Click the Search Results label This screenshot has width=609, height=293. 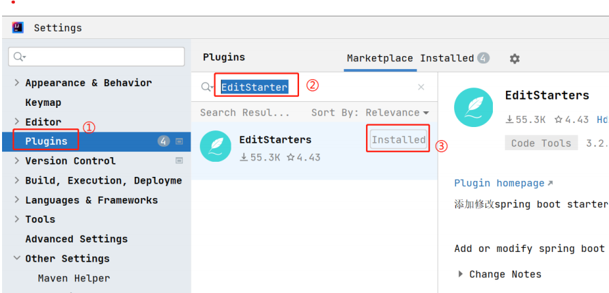(244, 113)
